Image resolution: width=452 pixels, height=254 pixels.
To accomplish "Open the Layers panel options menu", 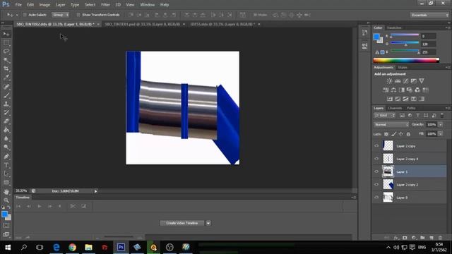I will coord(448,108).
